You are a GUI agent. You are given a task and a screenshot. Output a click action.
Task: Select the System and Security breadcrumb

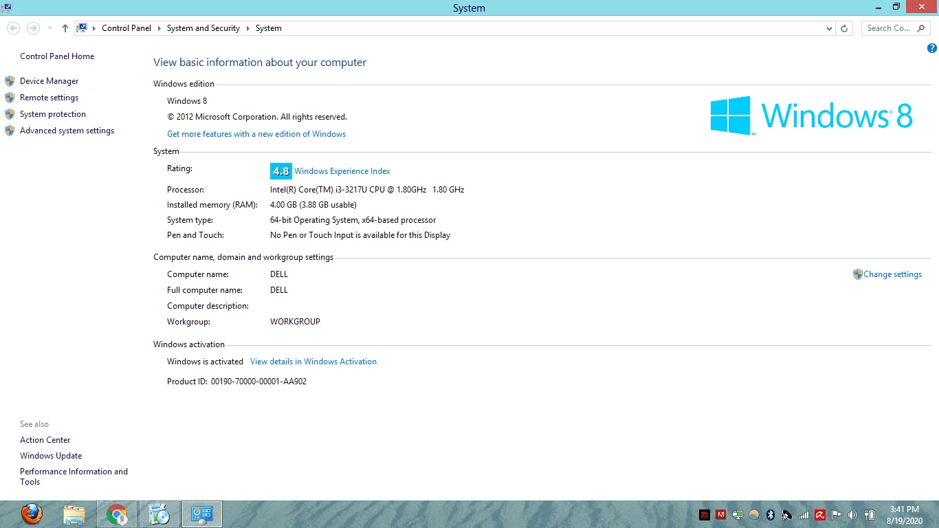click(203, 28)
